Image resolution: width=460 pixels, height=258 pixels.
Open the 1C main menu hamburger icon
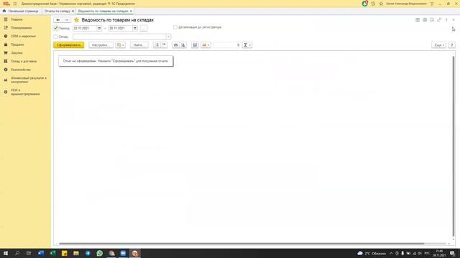click(15, 4)
